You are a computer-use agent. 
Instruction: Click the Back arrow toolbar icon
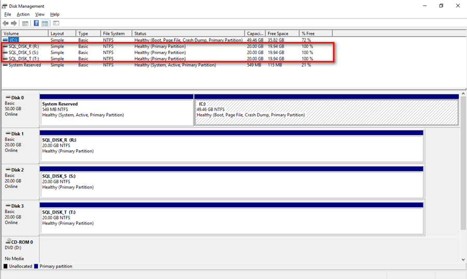(x=6, y=23)
